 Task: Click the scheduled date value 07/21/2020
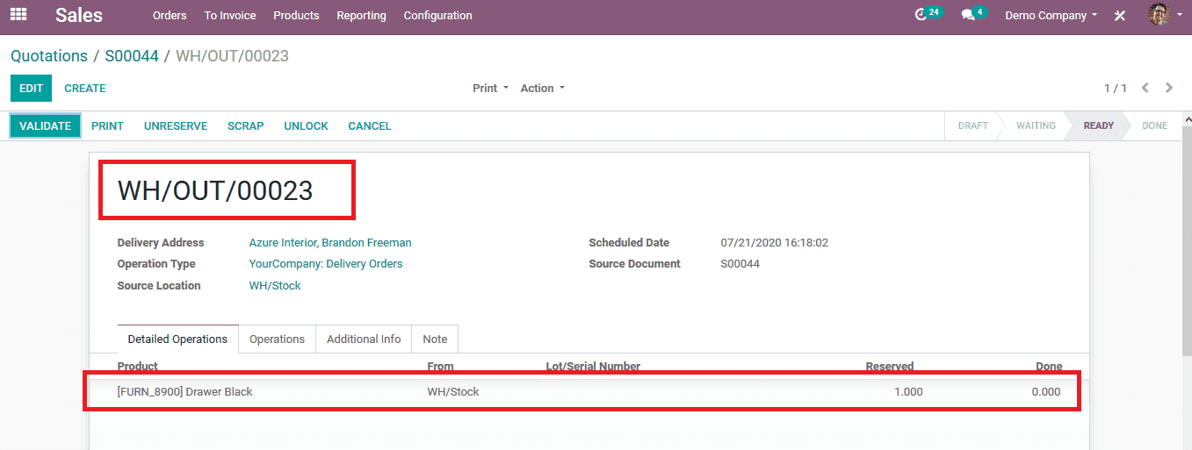coord(775,243)
